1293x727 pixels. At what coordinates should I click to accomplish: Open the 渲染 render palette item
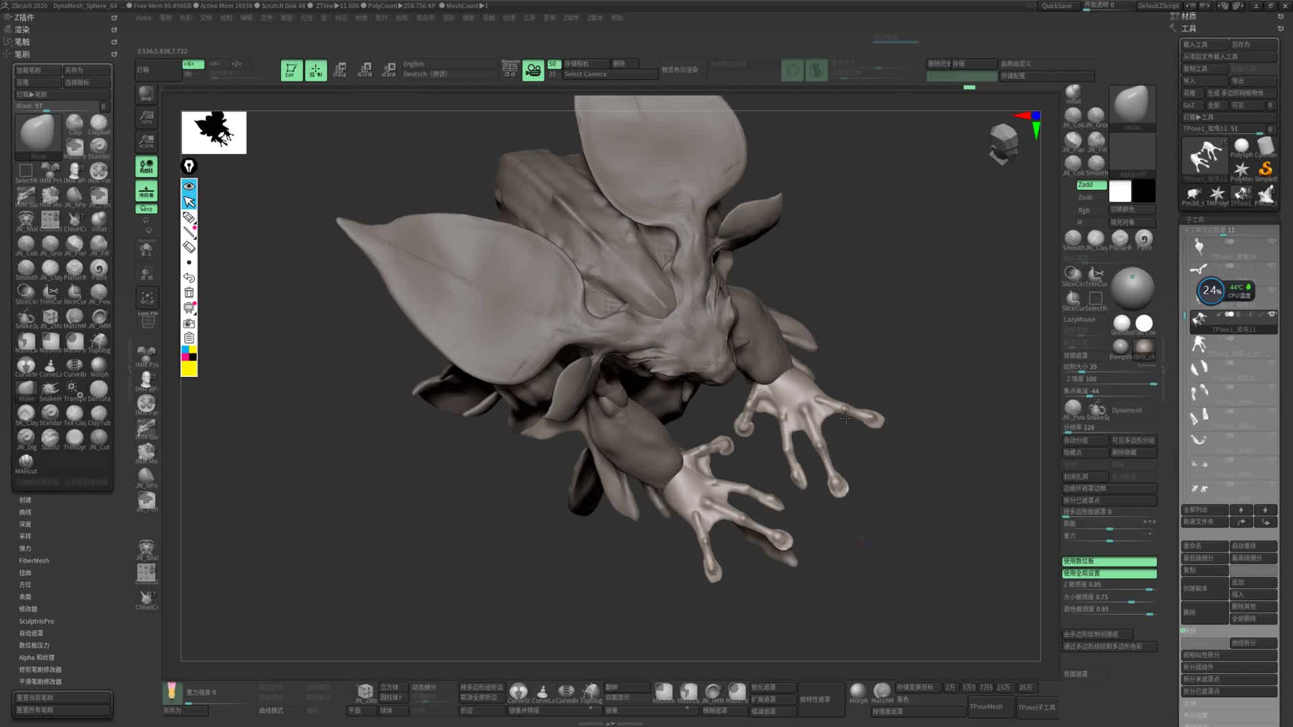[22, 30]
